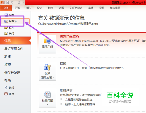Click the Redo icon in quick access toolbar
This screenshot has height=113, width=146.
[19, 2]
